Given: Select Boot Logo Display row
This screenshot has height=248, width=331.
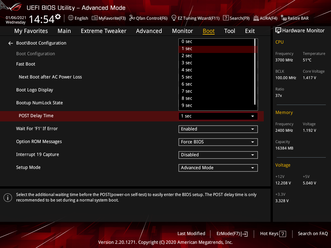Looking at the screenshot, I should [x=35, y=90].
